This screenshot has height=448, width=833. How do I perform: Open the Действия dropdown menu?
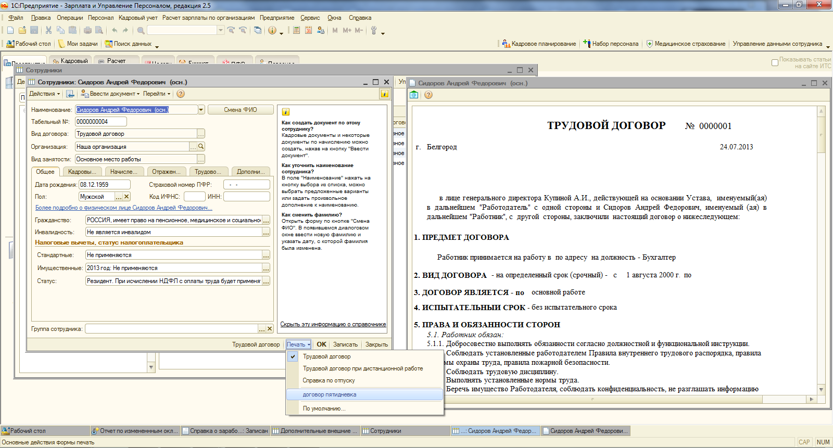pos(44,94)
